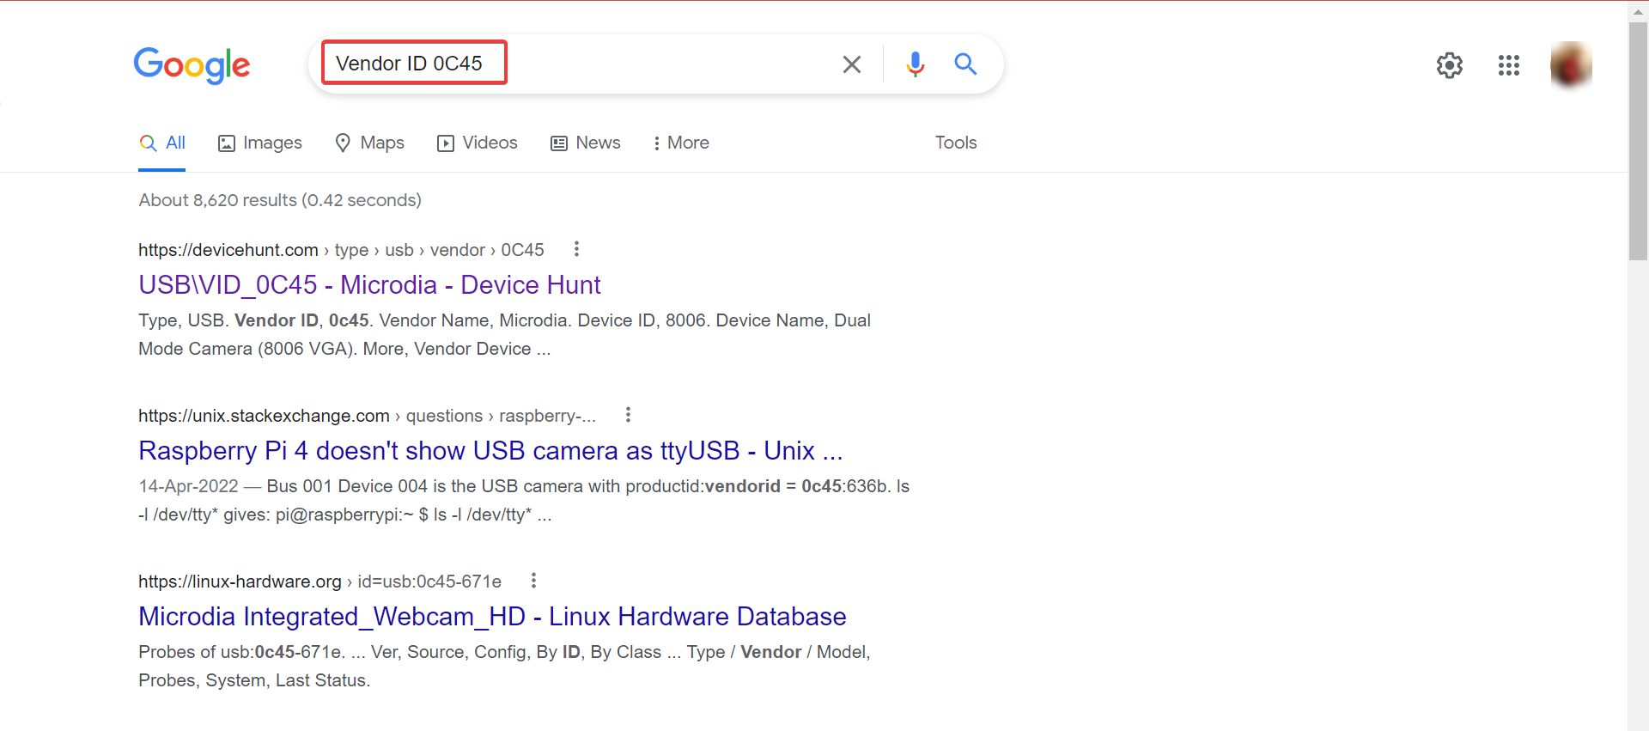Click the Google logo
This screenshot has width=1649, height=731.
coord(192,65)
